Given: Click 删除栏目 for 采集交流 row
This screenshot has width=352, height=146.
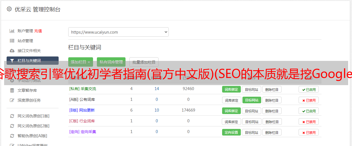Looking at the screenshot, I should tap(272, 89).
